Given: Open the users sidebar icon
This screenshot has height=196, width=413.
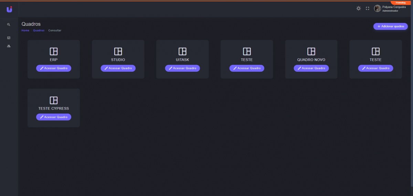Looking at the screenshot, I should tap(9, 46).
